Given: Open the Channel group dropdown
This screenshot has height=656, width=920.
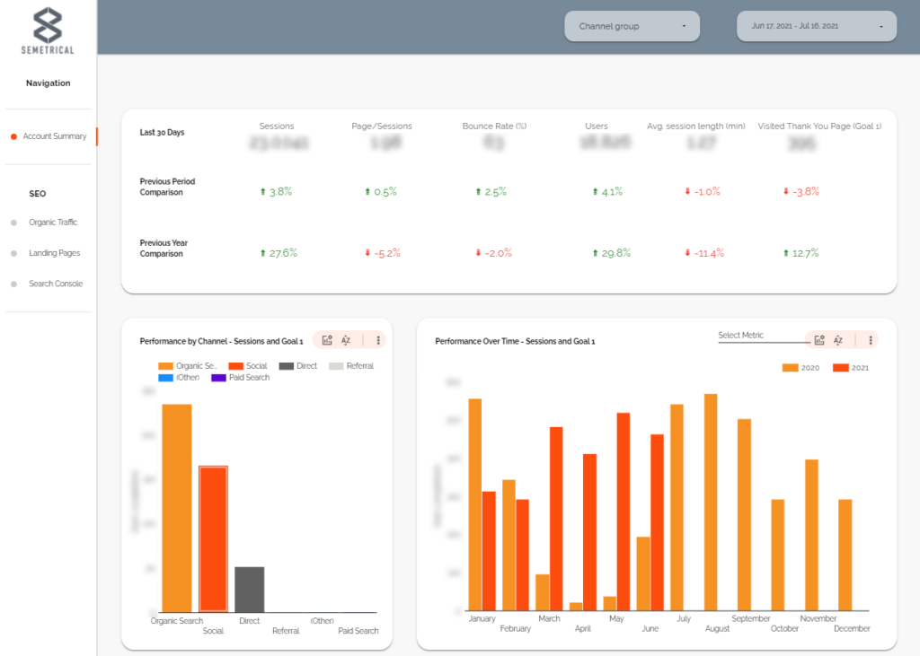Looking at the screenshot, I should tap(632, 26).
